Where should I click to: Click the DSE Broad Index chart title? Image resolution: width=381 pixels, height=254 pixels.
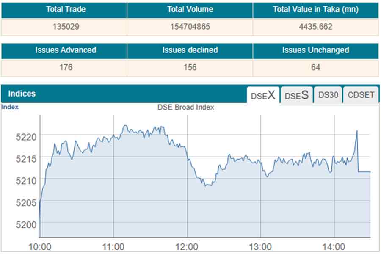coord(185,107)
